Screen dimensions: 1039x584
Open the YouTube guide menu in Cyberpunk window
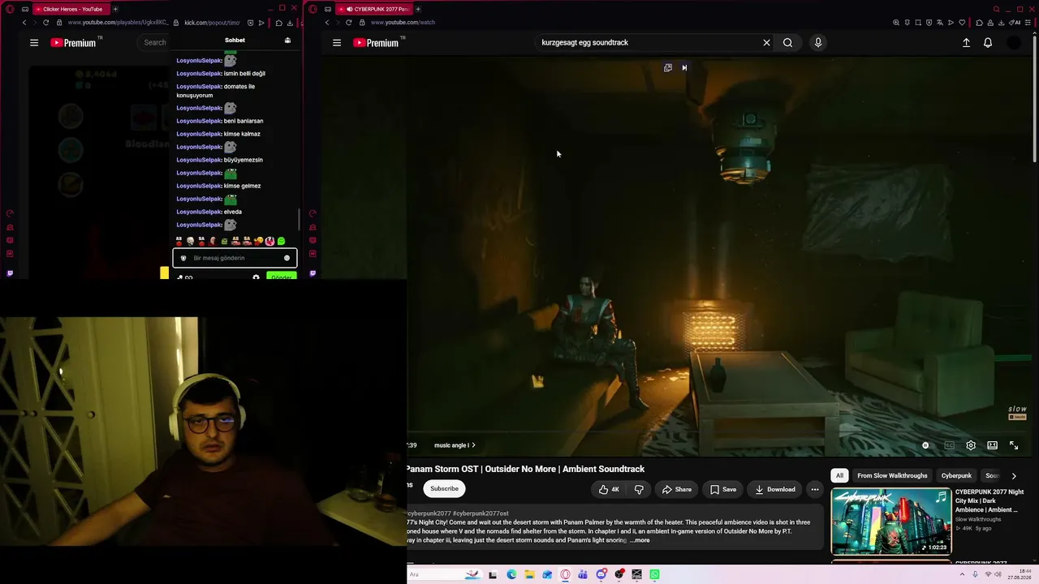pyautogui.click(x=337, y=43)
